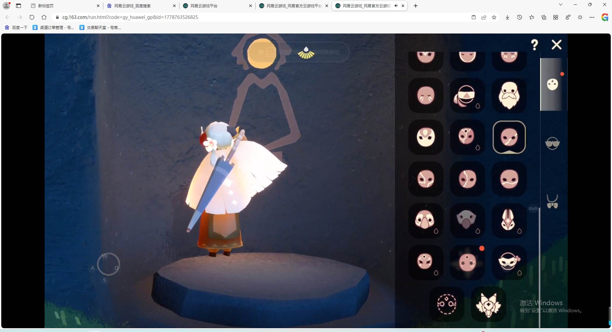Choose the closed-eyes mask with white tear marks
Viewport: 612px width, 332px height.
pyautogui.click(x=426, y=95)
